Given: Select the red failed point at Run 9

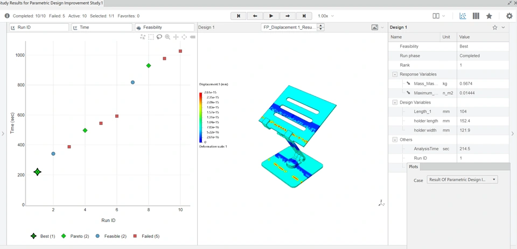Looking at the screenshot, I should (x=165, y=58).
